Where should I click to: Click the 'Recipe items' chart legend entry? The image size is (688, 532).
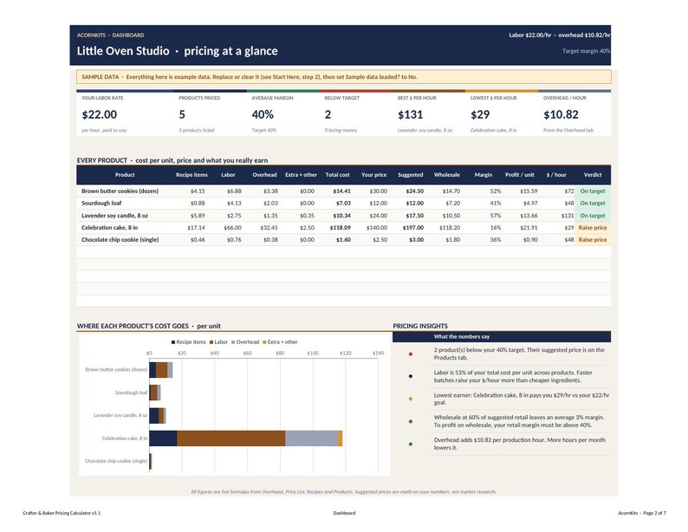tap(189, 341)
